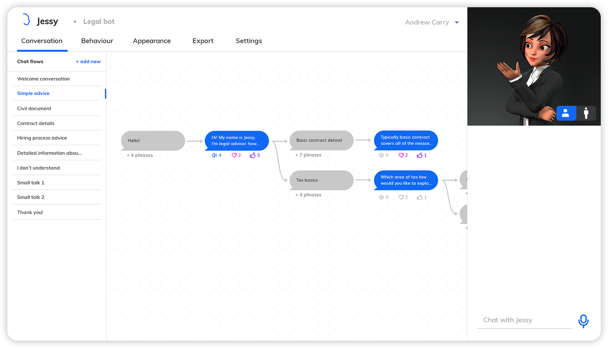Click speaker icon under Jessy greeting bubble
The height and width of the screenshot is (348, 608).
point(214,155)
